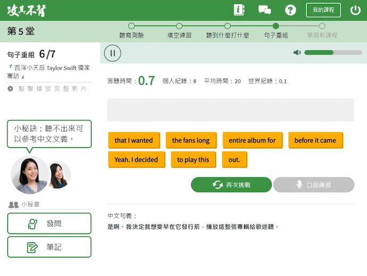367x276 pixels.
Task: Adjust the green volume slider
Action: pyautogui.click(x=330, y=53)
